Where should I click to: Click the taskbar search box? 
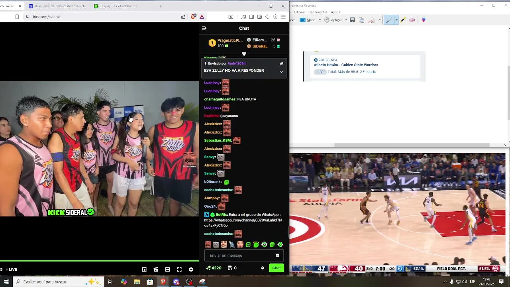click(x=58, y=282)
